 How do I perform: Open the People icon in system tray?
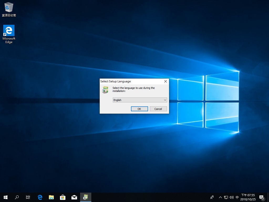212,197
